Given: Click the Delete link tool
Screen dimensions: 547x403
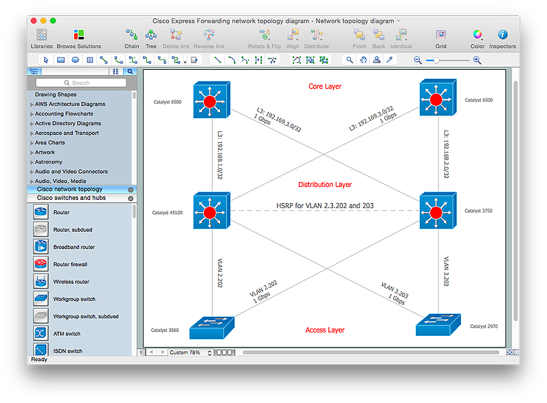Looking at the screenshot, I should click(x=176, y=39).
